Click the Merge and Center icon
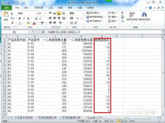165x123 pixels. 63,18
